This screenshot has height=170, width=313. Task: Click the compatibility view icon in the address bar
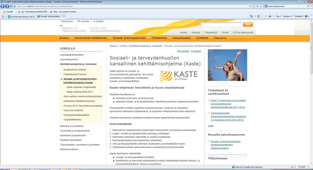253,6
